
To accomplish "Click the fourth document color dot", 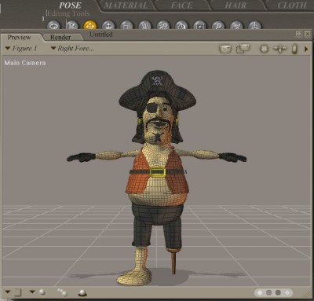I will pyautogui.click(x=287, y=292).
